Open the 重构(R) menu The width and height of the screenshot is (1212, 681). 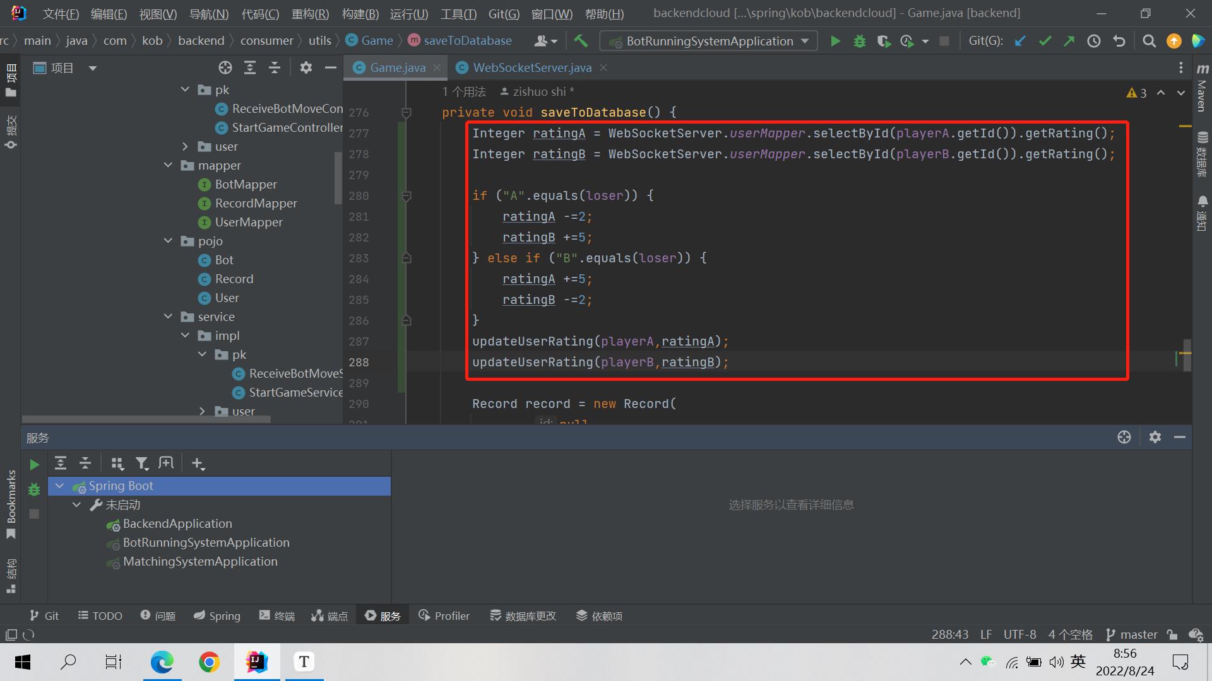310,13
